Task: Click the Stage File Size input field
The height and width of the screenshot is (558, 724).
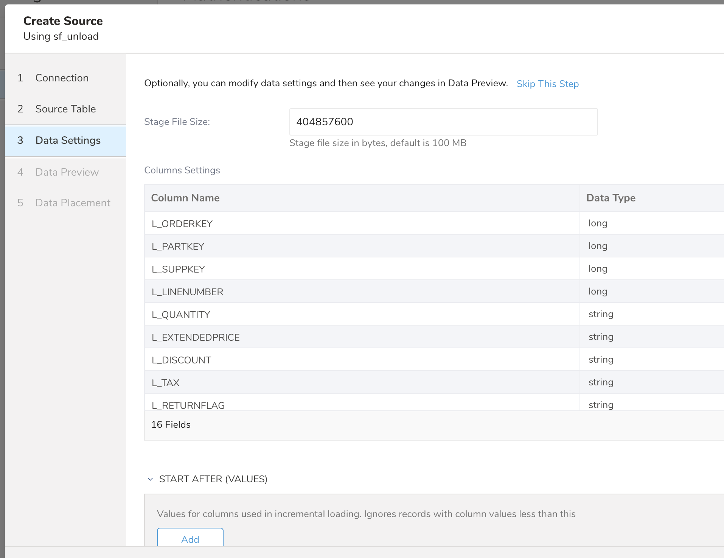Action: click(443, 122)
